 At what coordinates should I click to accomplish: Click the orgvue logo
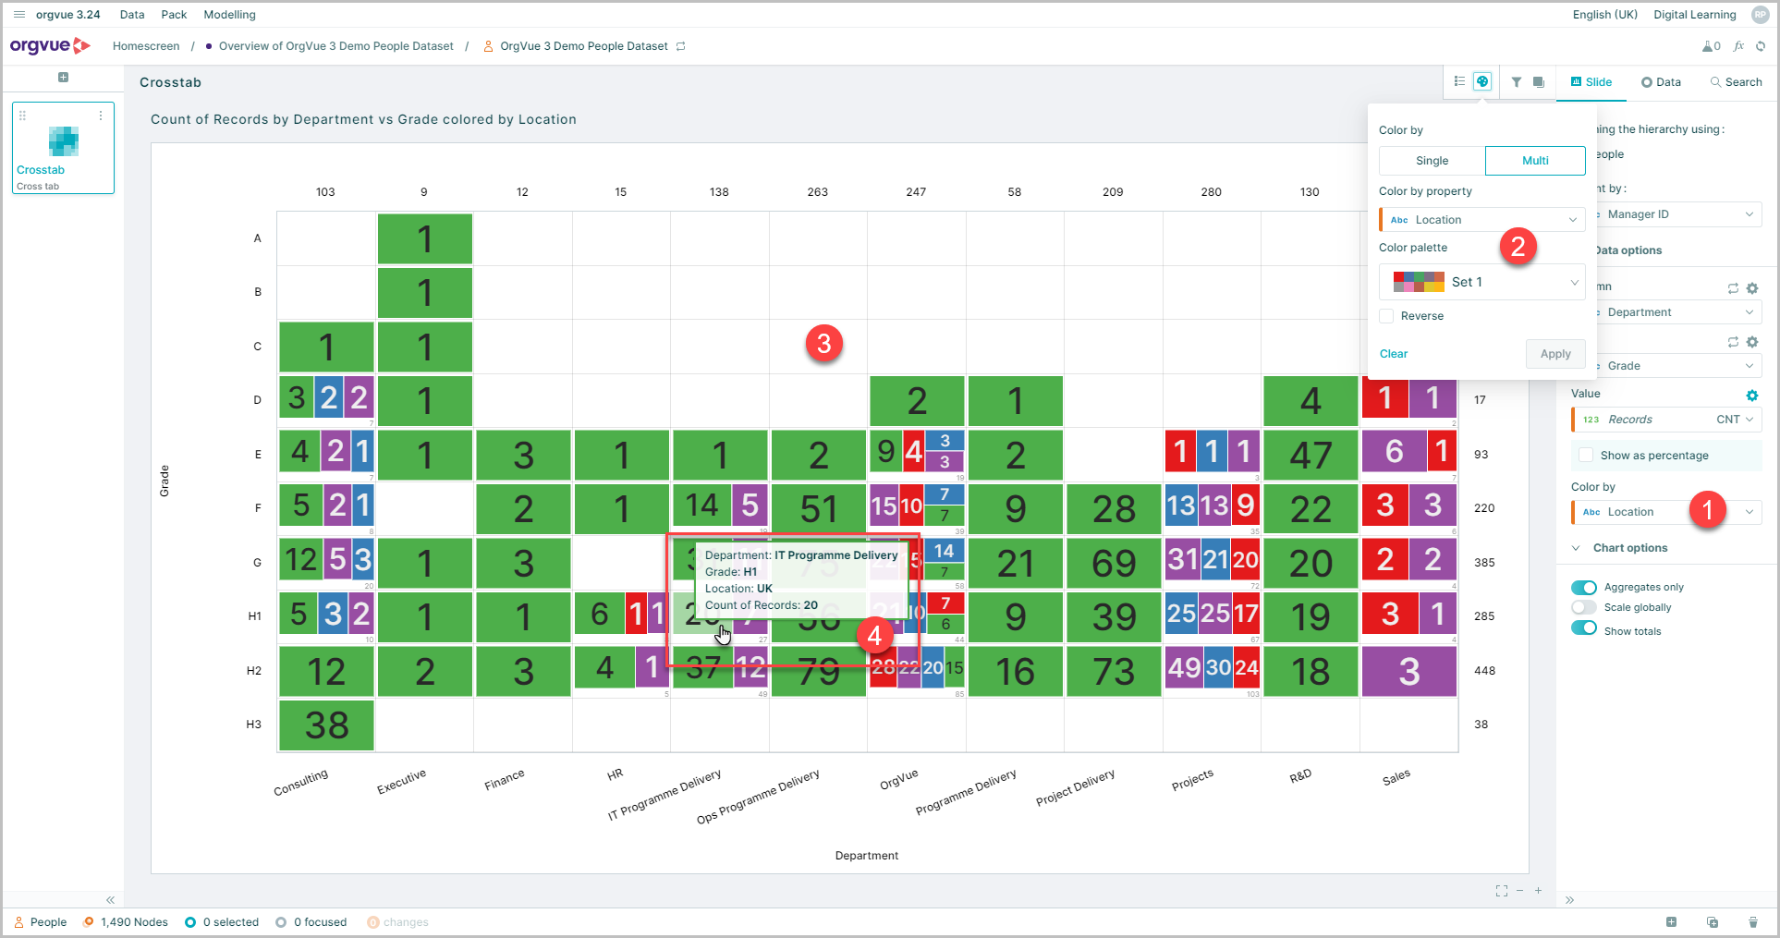coord(50,45)
